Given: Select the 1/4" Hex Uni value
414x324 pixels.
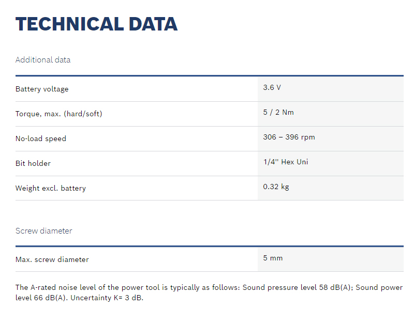Looking at the screenshot, I should point(286,162).
